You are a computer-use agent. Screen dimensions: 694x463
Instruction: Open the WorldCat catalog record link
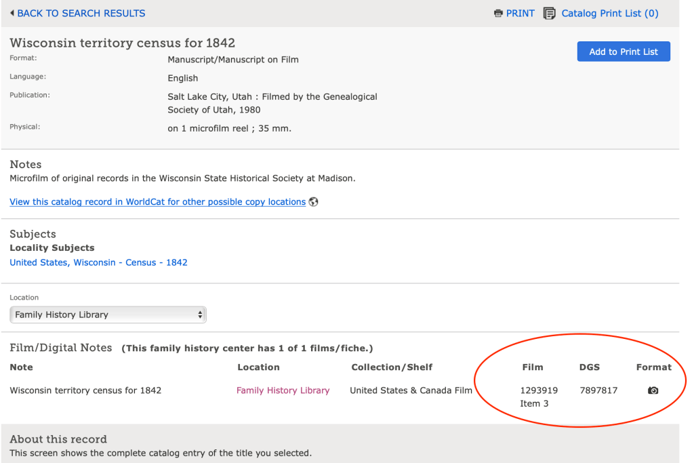click(x=157, y=202)
